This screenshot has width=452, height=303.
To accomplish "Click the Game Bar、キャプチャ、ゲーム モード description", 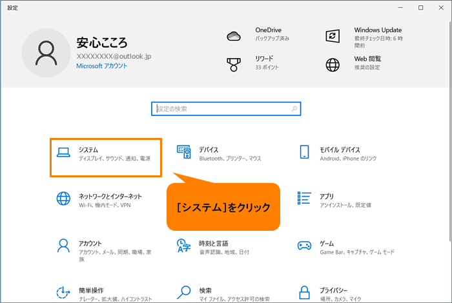I will [x=357, y=252].
